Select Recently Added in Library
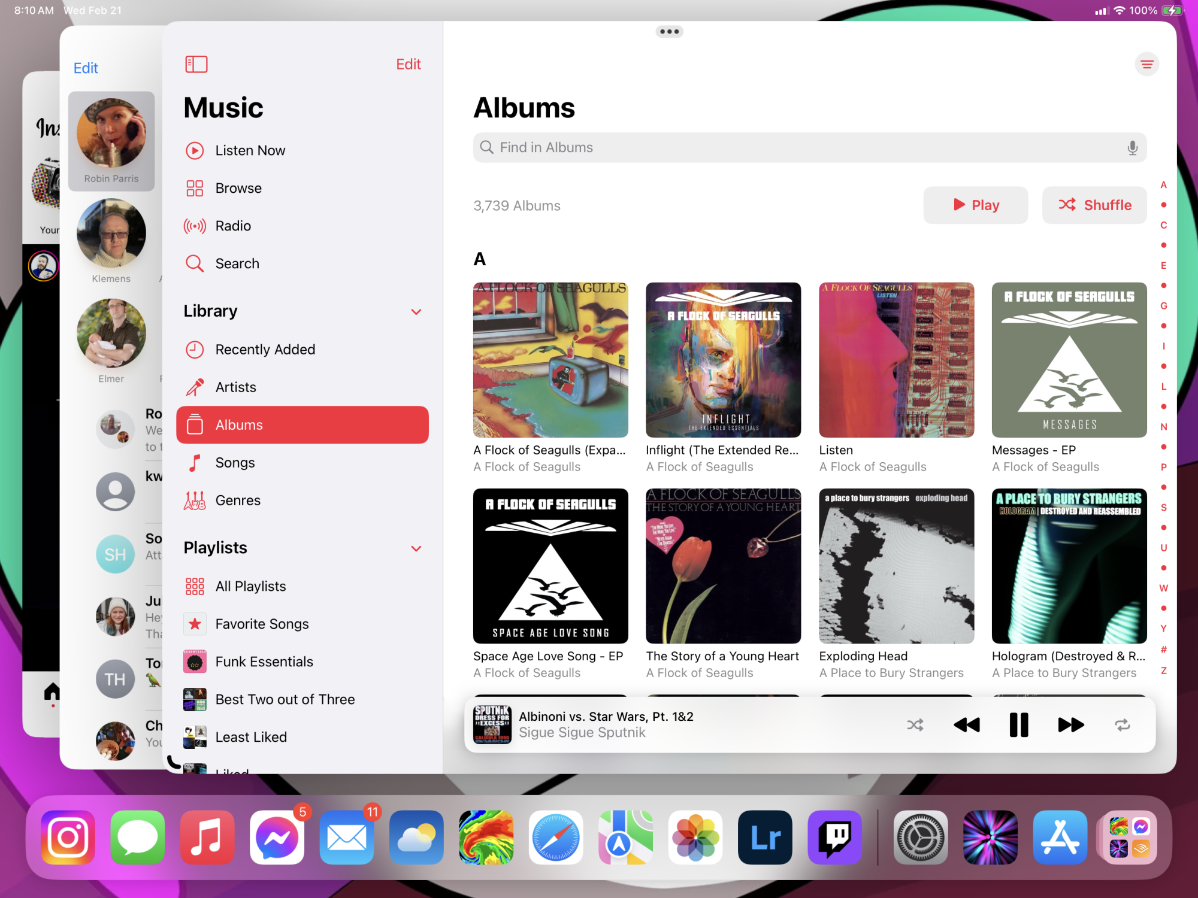This screenshot has width=1198, height=898. [265, 350]
